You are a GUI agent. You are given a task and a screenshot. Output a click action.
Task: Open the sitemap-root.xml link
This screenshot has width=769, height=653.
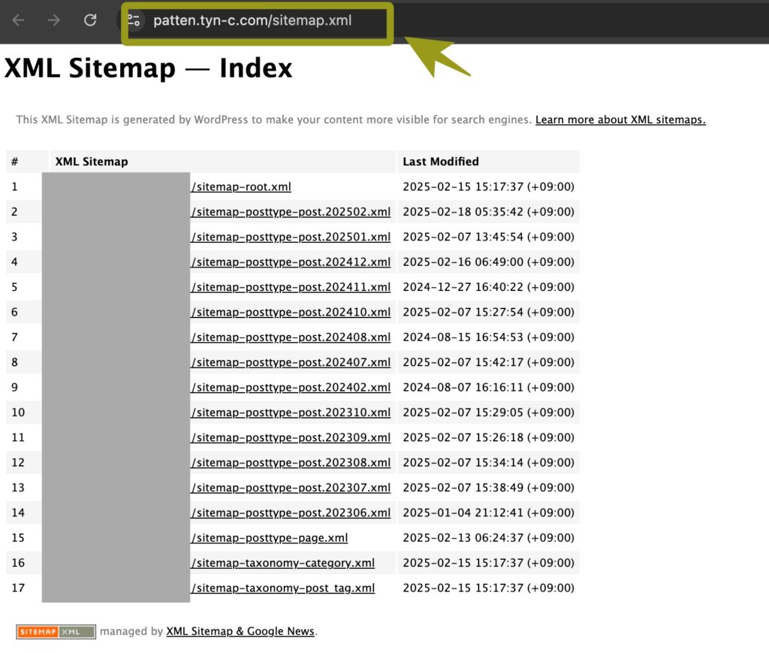(x=241, y=187)
